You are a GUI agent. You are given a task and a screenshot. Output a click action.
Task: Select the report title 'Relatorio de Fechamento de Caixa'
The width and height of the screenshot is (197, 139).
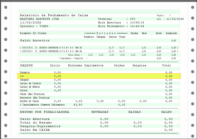[x=54, y=15]
